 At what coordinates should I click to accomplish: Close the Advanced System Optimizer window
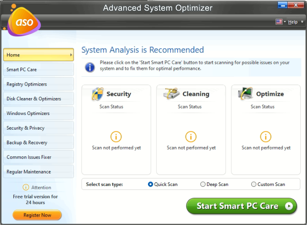[295, 5]
